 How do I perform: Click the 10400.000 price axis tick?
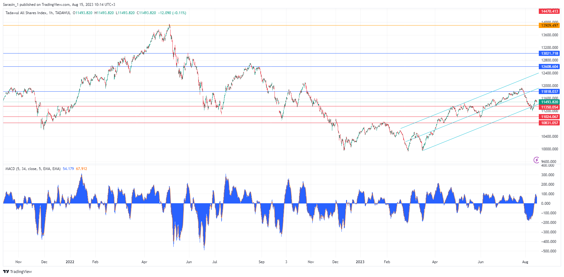(x=550, y=137)
